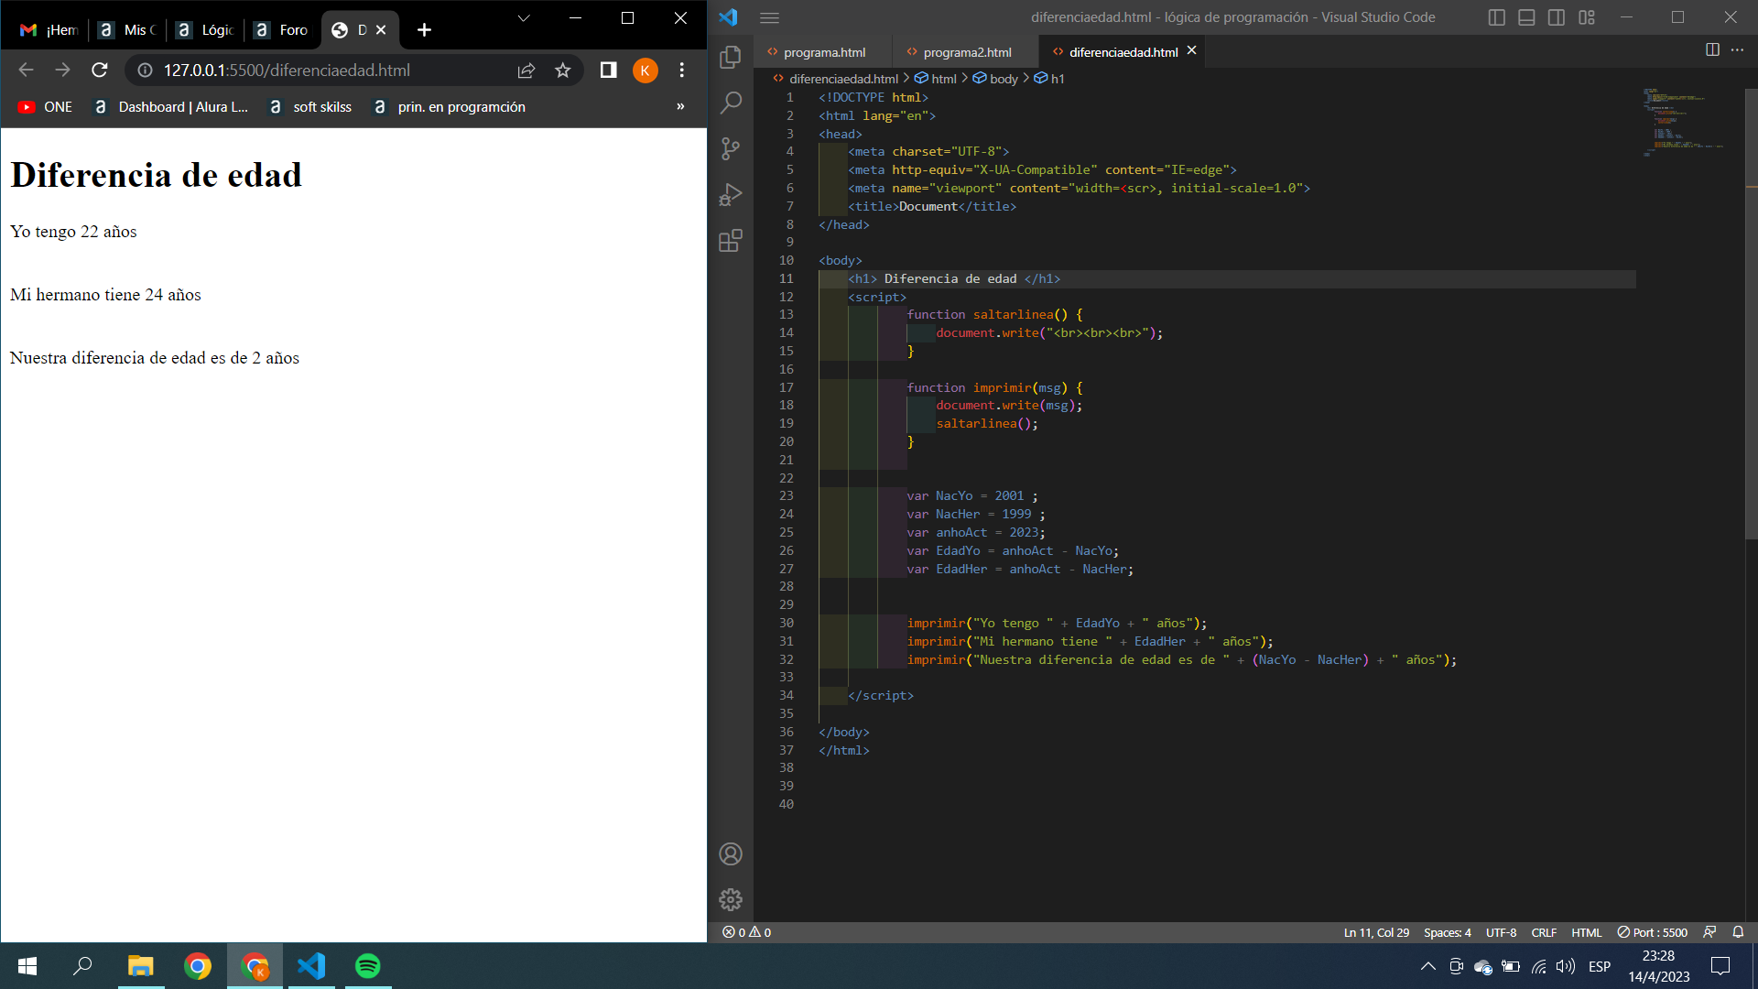
Task: Show more bookmarks chevron
Action: click(x=680, y=106)
